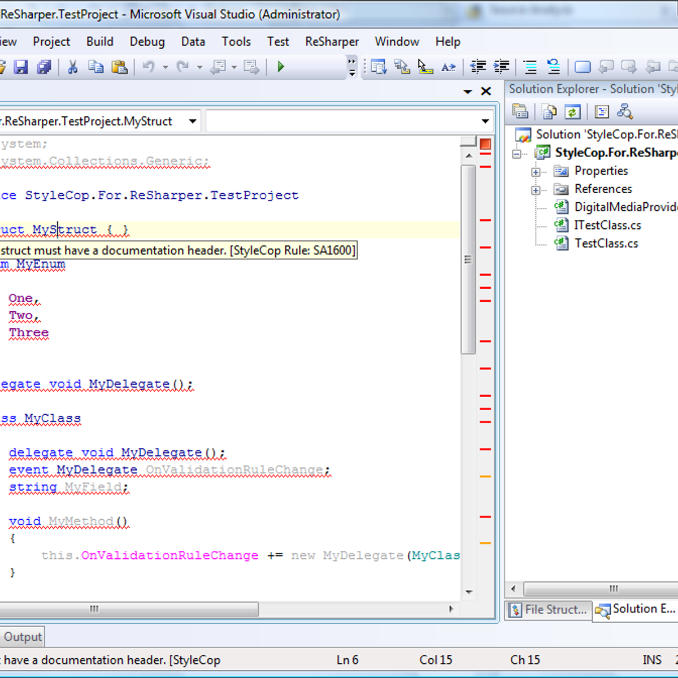Open the Data menu
Viewport: 678px width, 678px height.
(193, 41)
